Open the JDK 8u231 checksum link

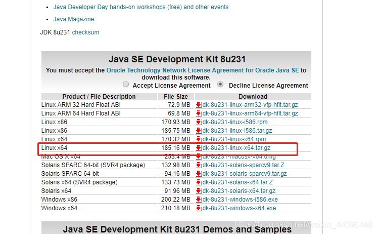[x=85, y=32]
